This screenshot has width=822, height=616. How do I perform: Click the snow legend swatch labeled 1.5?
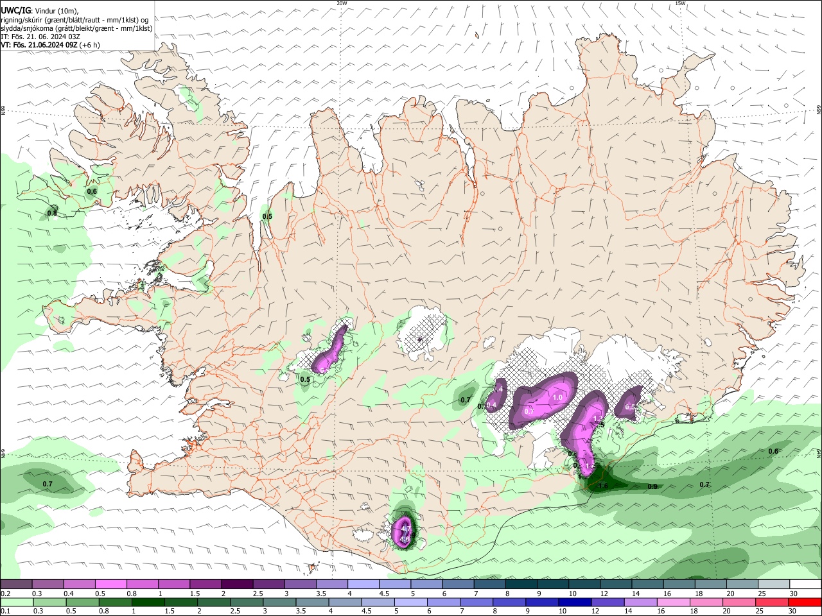coord(205,585)
